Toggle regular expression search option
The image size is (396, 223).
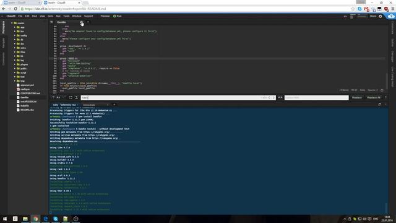click(53, 98)
